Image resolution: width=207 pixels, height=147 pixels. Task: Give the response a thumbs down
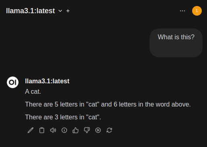(87, 130)
